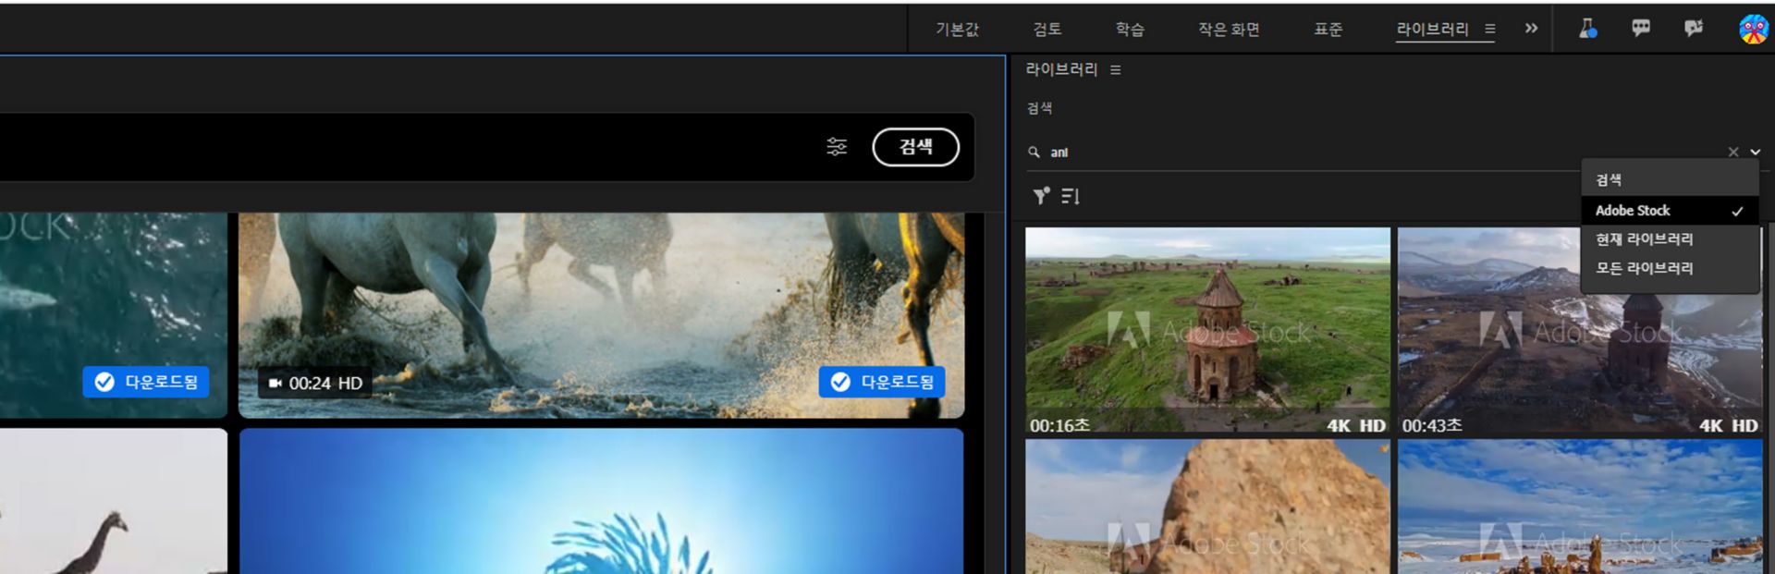Select the 00:16초 church stock video thumbnail

click(x=1207, y=331)
